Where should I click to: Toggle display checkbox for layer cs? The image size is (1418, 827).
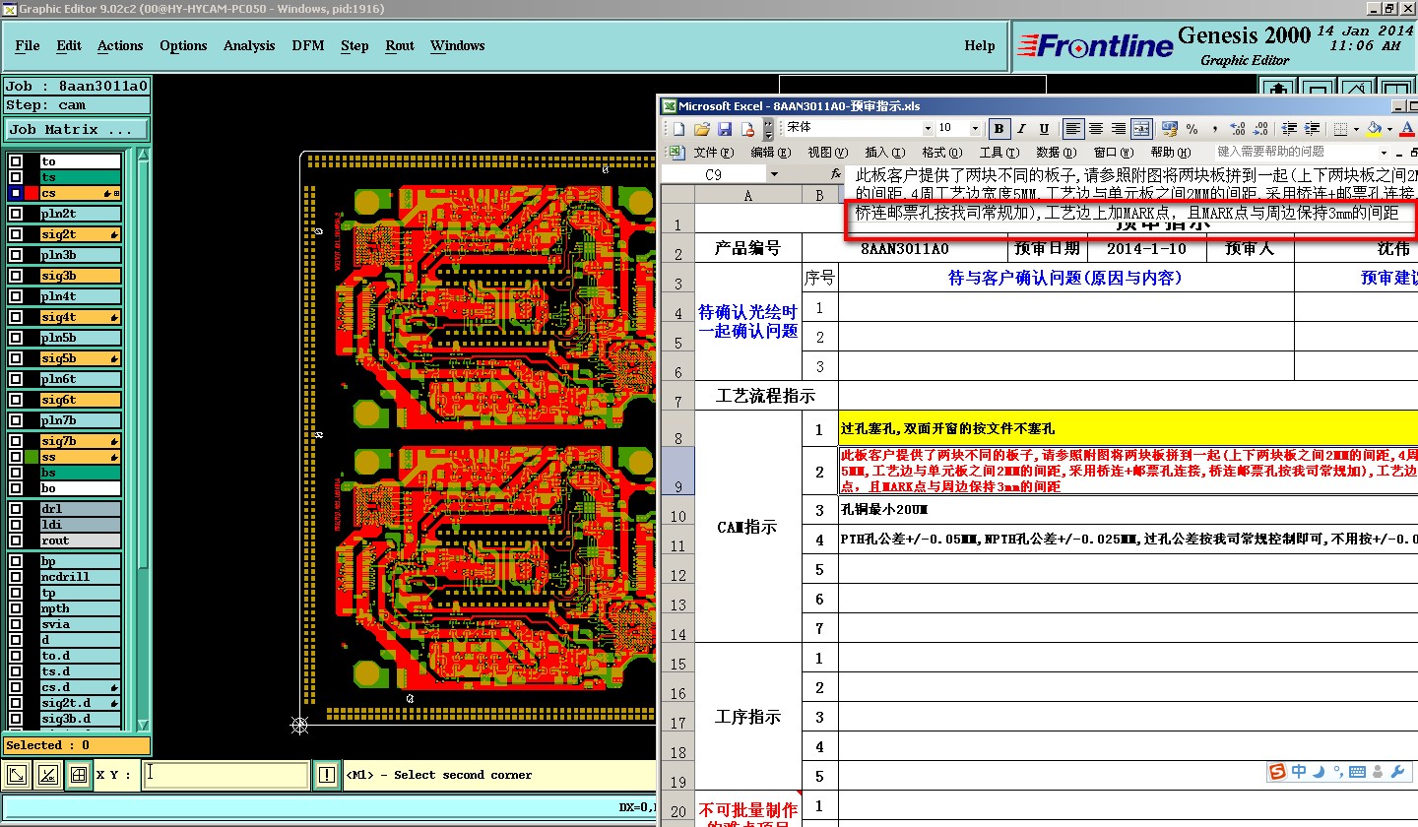pos(16,193)
